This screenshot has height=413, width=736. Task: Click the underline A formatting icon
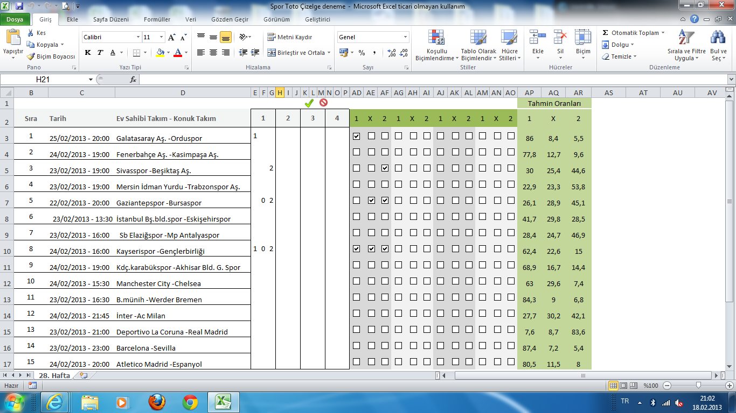(113, 53)
